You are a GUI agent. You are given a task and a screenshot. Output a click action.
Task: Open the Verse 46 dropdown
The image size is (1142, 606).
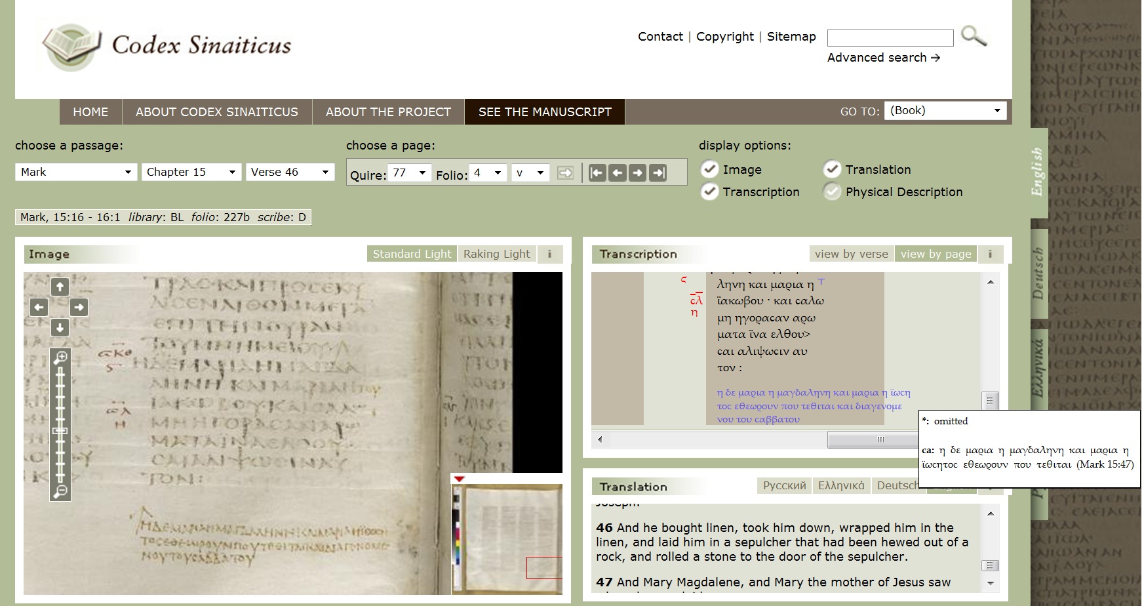(290, 172)
